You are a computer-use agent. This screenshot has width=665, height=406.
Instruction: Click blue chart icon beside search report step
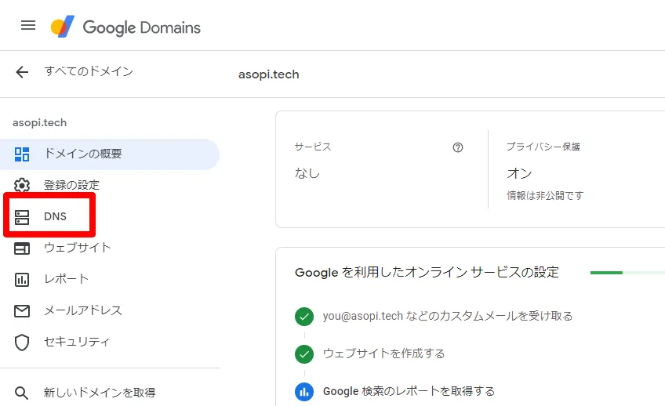(x=304, y=392)
